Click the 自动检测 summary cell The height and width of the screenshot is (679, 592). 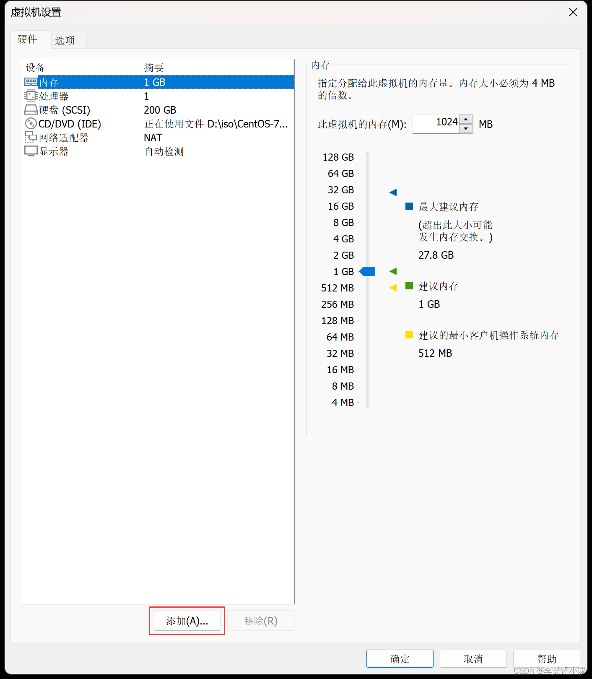pos(164,151)
